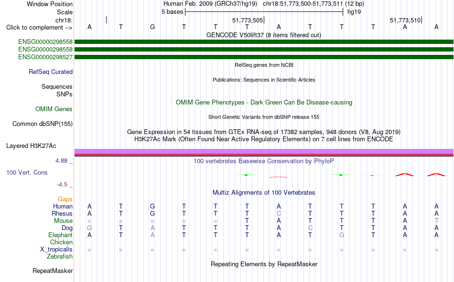Image resolution: width=454 pixels, height=282 pixels.
Task: Click the mismatched C base in the Dog row
Action: pos(310,228)
